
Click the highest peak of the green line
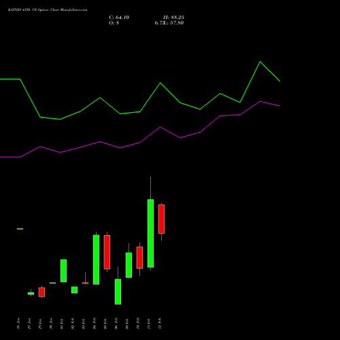pos(260,62)
